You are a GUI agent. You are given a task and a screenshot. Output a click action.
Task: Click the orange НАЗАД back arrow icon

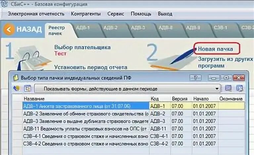tap(9, 29)
